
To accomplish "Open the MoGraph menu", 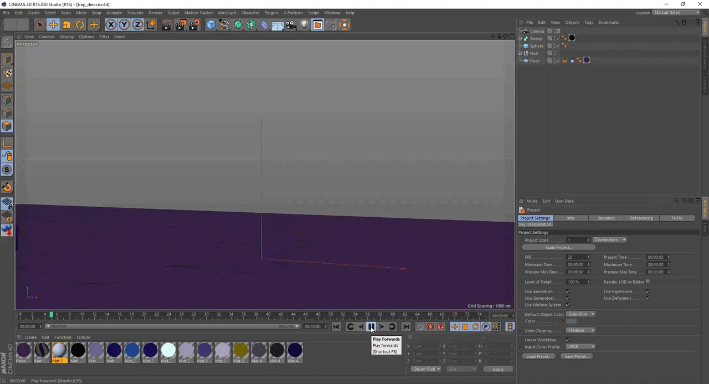I will [x=227, y=12].
